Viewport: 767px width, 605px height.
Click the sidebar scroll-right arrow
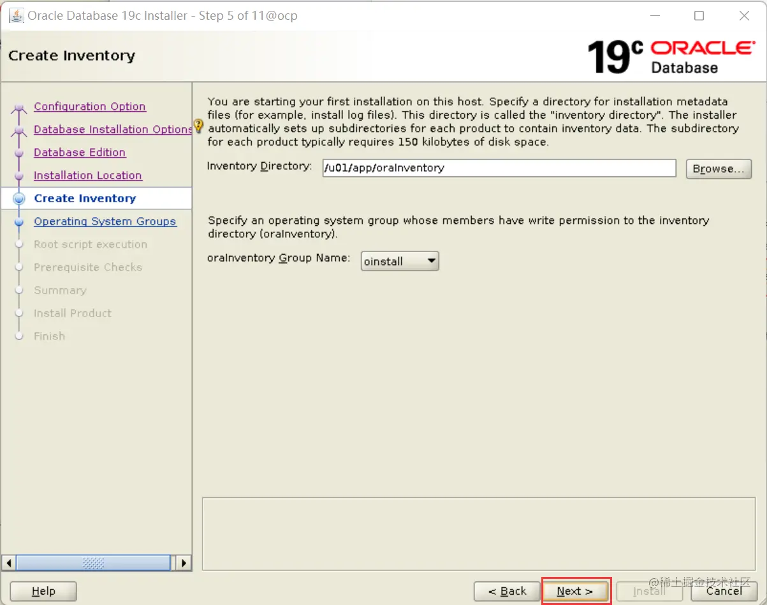click(184, 563)
